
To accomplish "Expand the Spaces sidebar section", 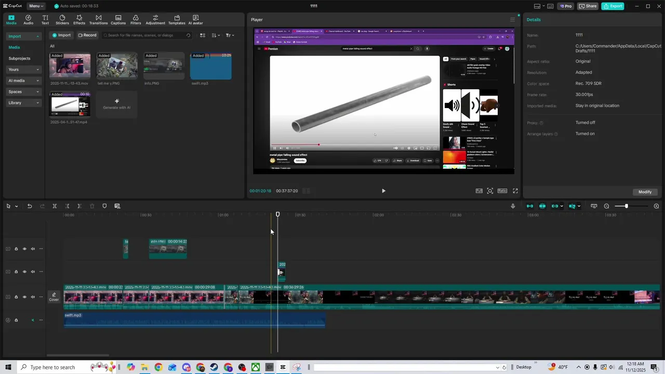I will click(x=24, y=91).
